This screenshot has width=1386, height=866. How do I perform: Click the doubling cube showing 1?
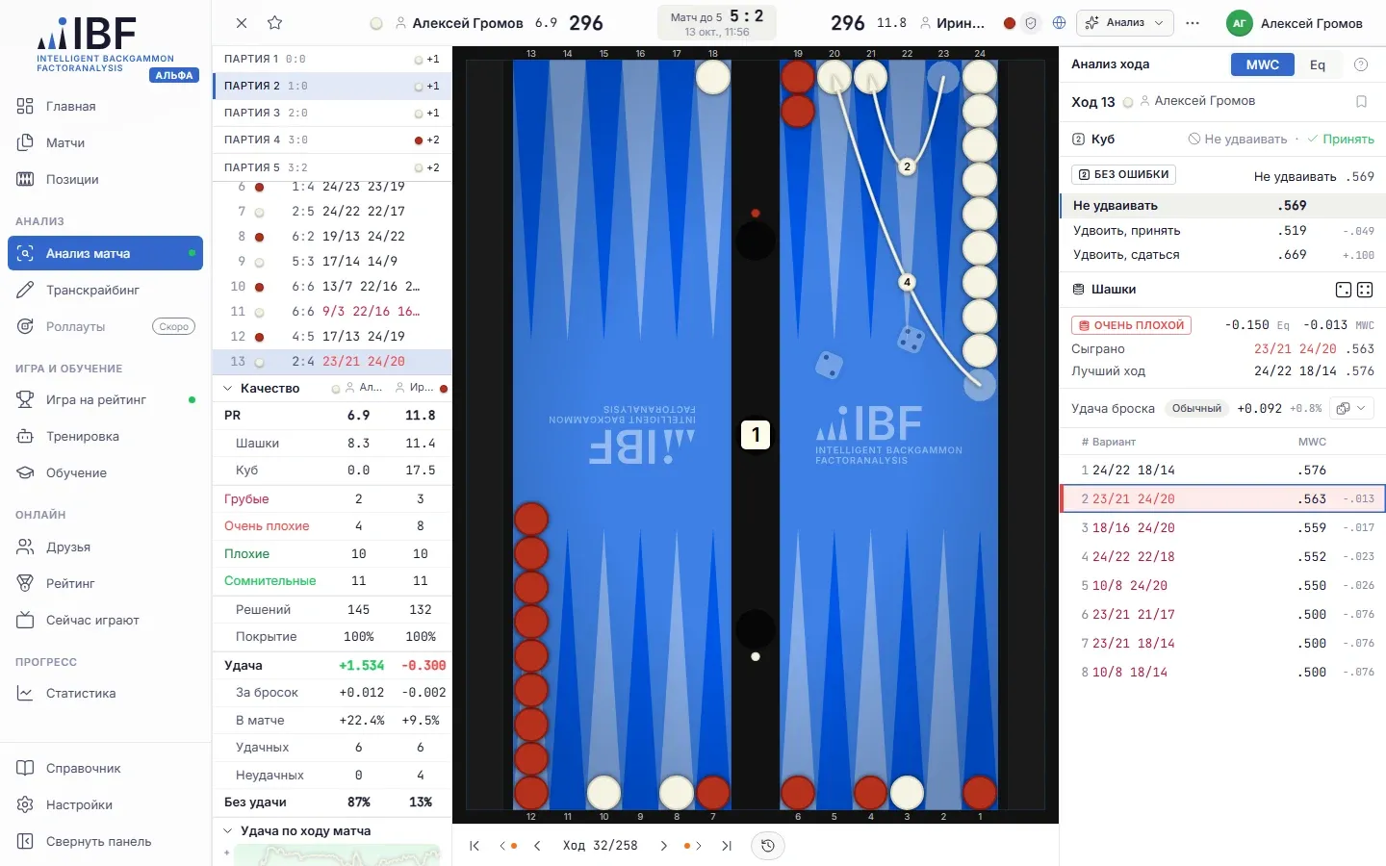pos(756,435)
